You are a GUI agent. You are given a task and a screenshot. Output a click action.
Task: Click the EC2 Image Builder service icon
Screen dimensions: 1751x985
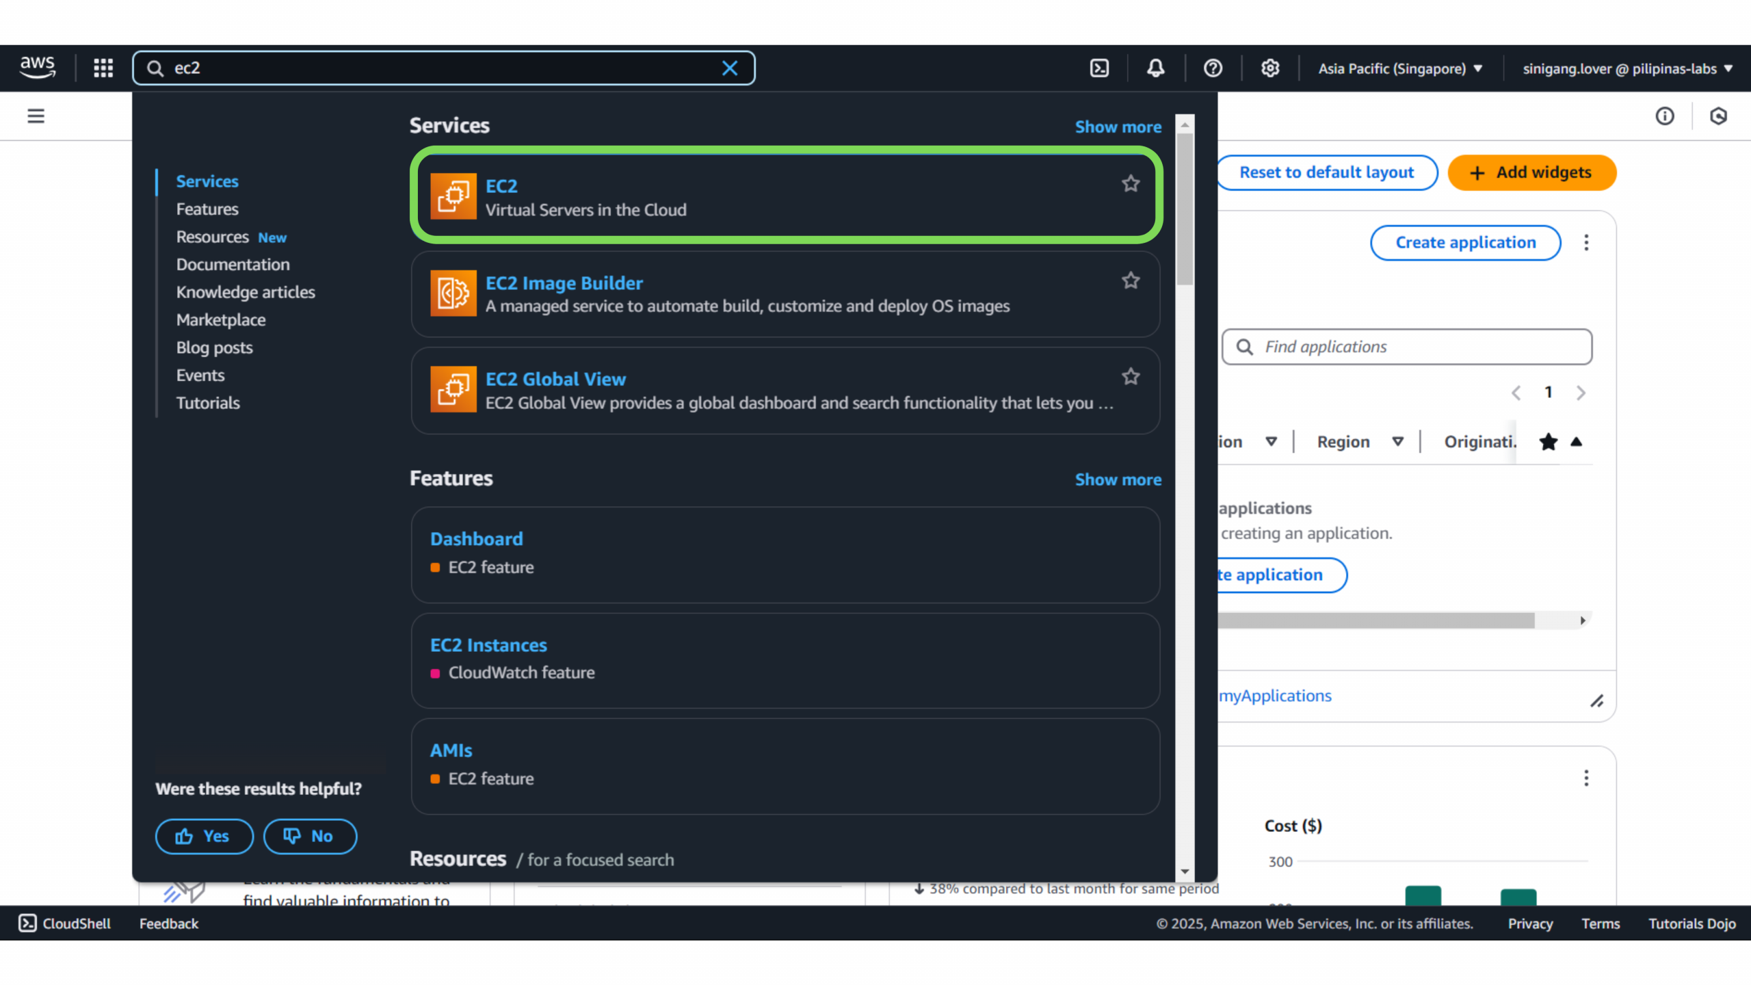[453, 293]
